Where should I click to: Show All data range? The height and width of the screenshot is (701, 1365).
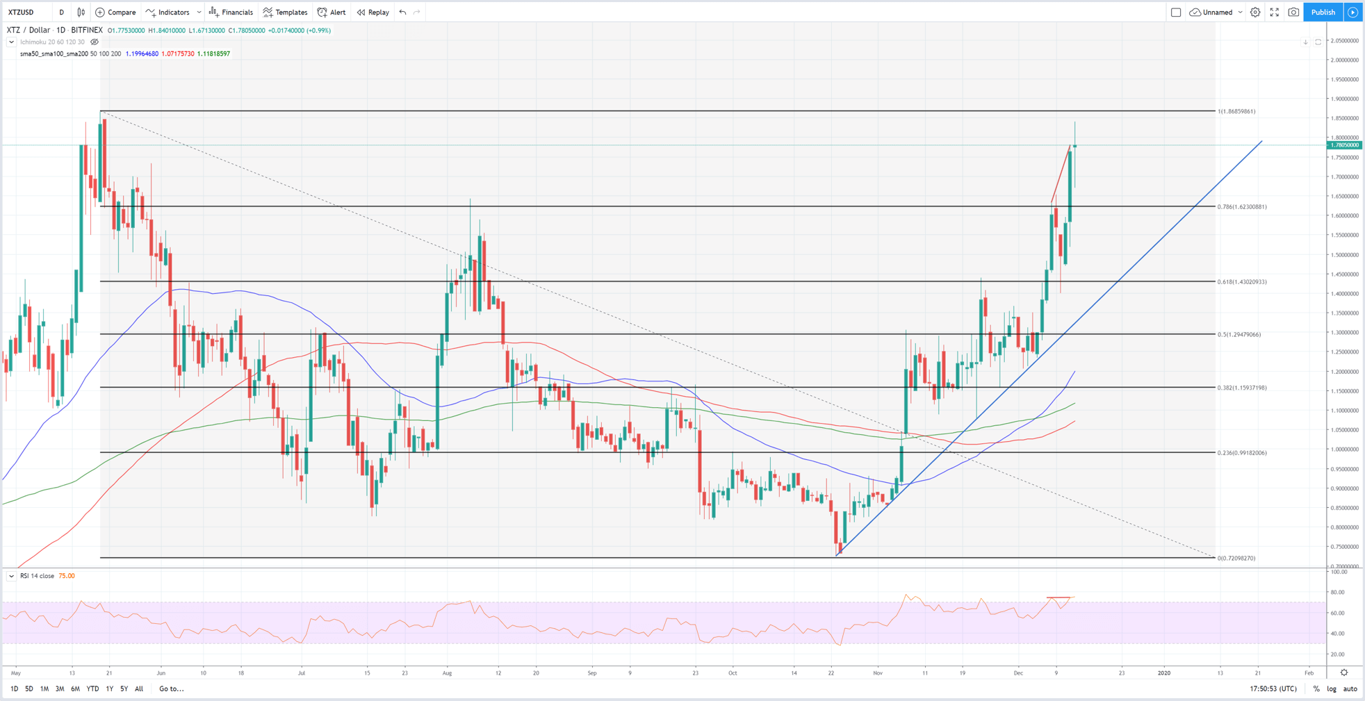139,688
